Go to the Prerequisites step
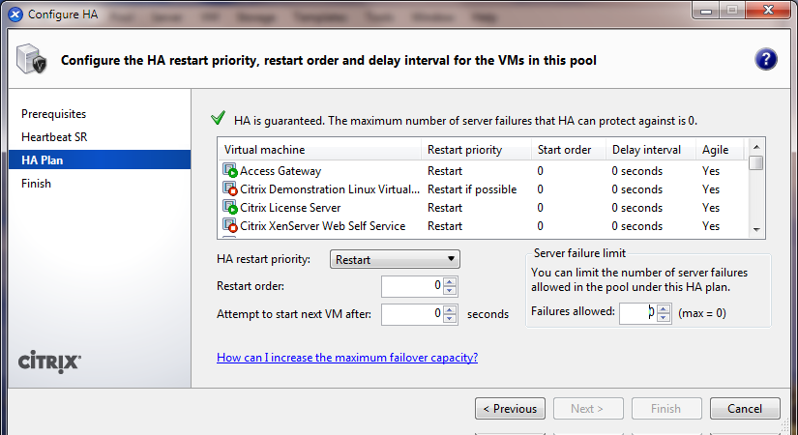Screen dimensions: 798x435 click(x=53, y=113)
